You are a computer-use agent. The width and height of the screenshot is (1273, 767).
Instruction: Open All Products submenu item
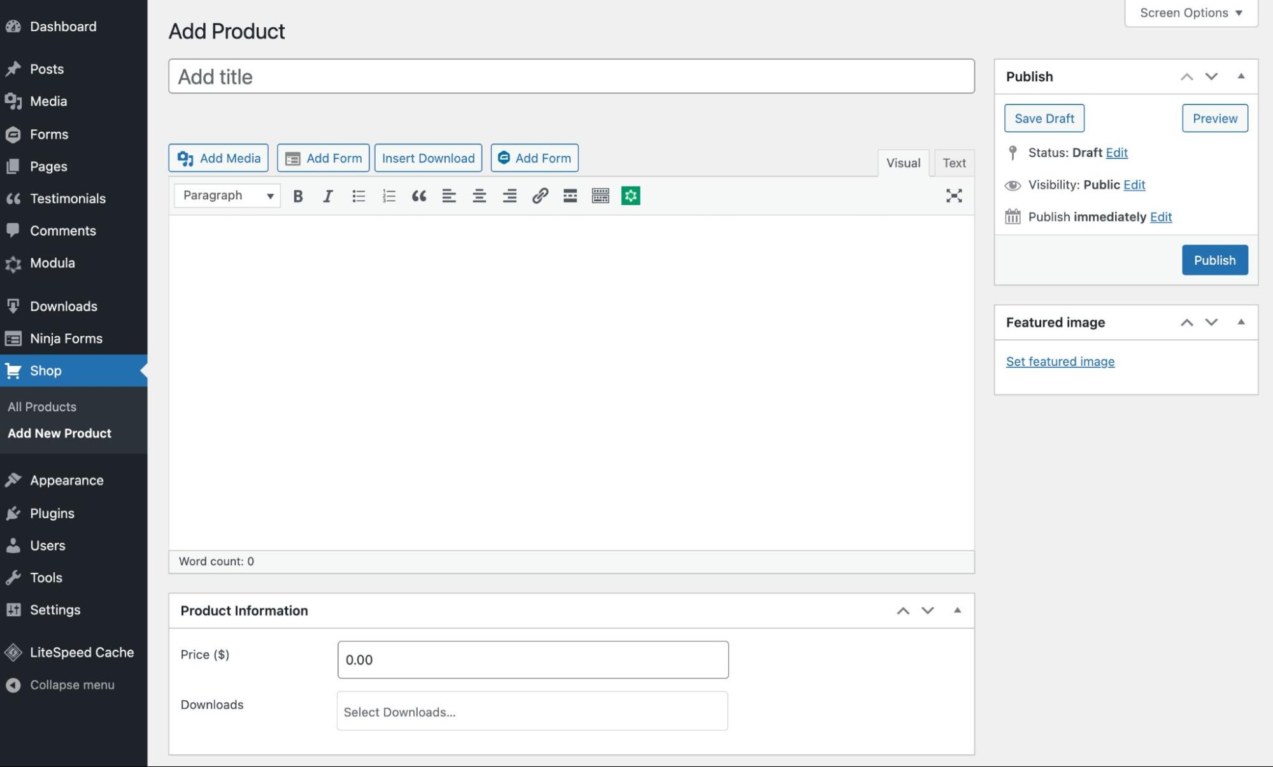pyautogui.click(x=42, y=406)
